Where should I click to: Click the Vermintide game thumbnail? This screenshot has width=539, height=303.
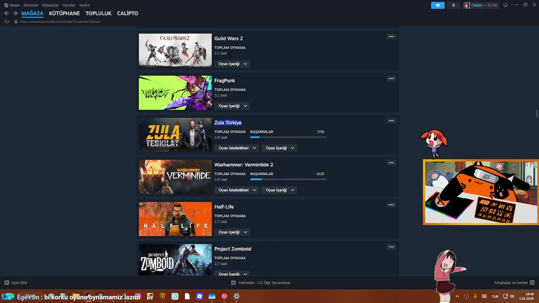[x=175, y=177]
